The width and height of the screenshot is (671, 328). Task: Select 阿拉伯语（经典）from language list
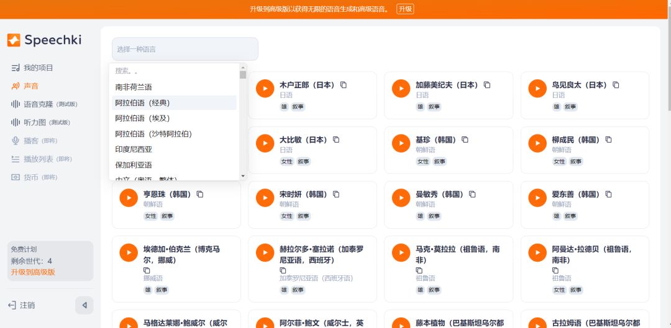[174, 102]
